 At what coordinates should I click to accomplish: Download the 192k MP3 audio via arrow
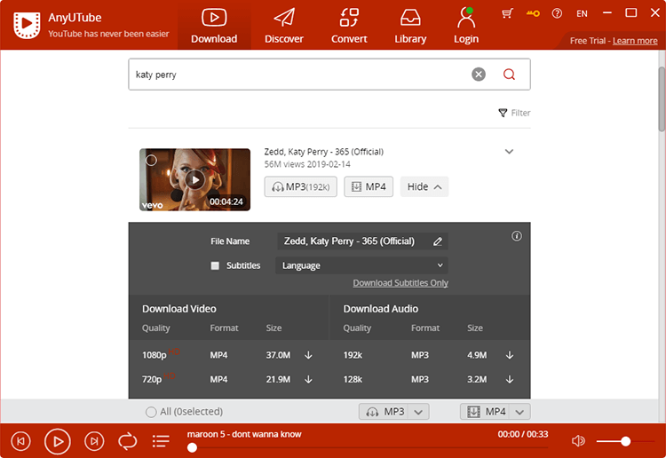pyautogui.click(x=510, y=355)
